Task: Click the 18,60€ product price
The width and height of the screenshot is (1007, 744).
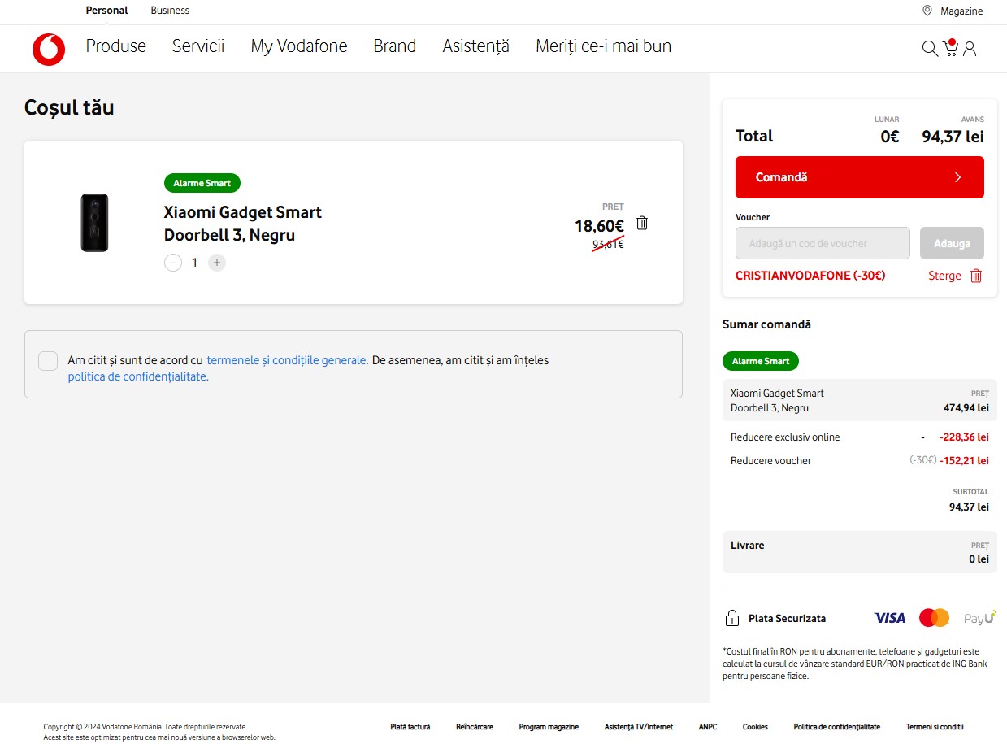Action: point(599,226)
